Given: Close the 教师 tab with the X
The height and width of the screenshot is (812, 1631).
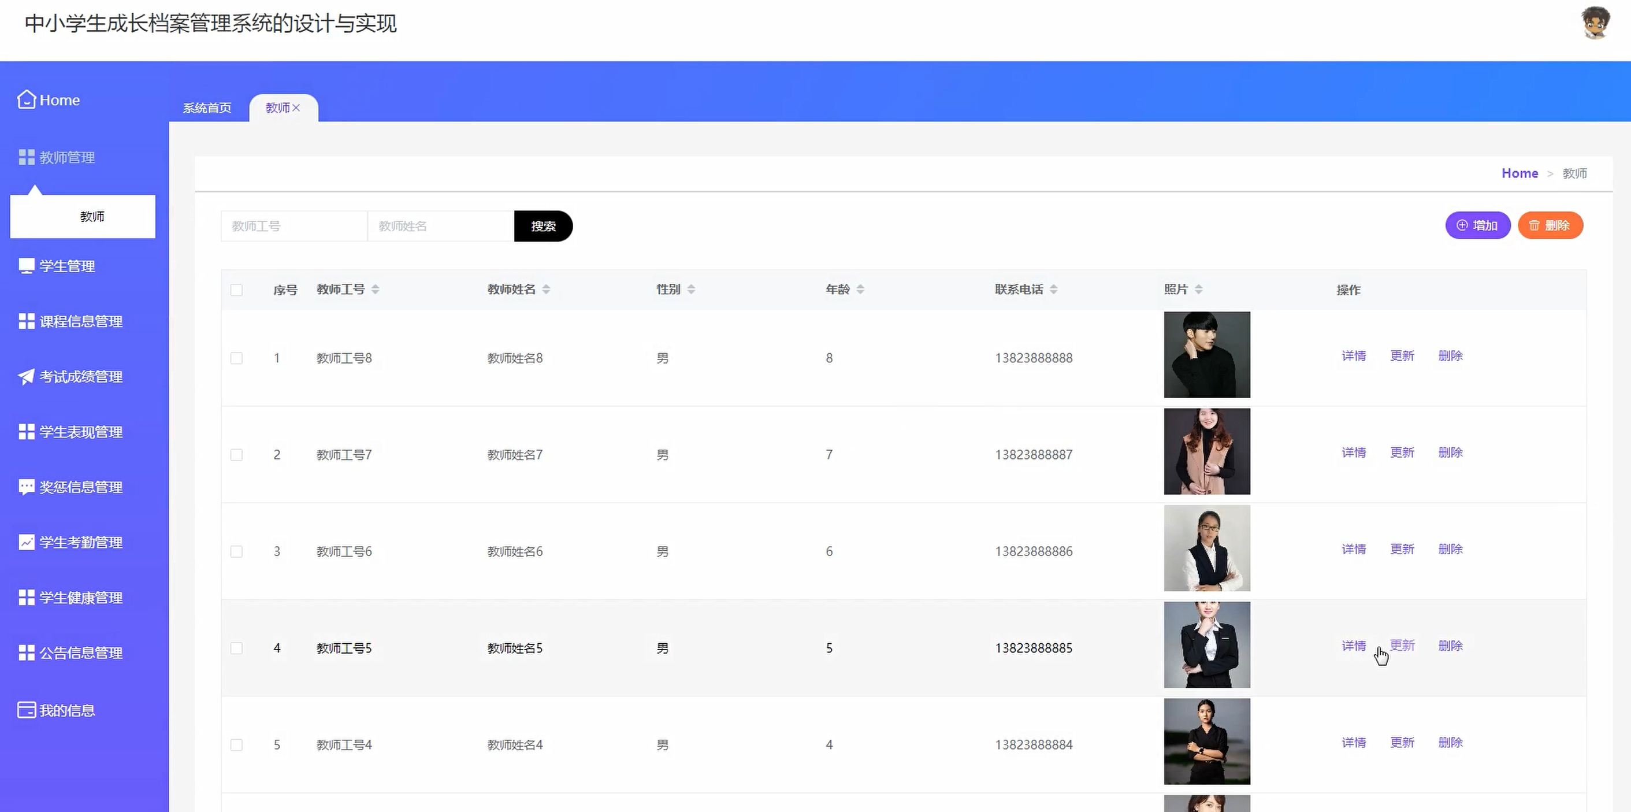Looking at the screenshot, I should (296, 107).
